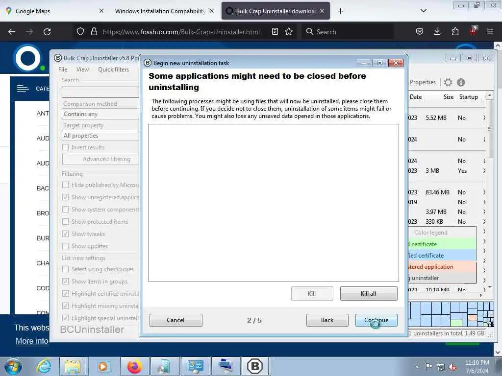Toggle Show protected items checkbox

coord(66,222)
